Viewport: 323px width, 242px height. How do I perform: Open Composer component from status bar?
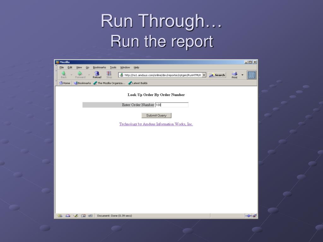(x=76, y=216)
